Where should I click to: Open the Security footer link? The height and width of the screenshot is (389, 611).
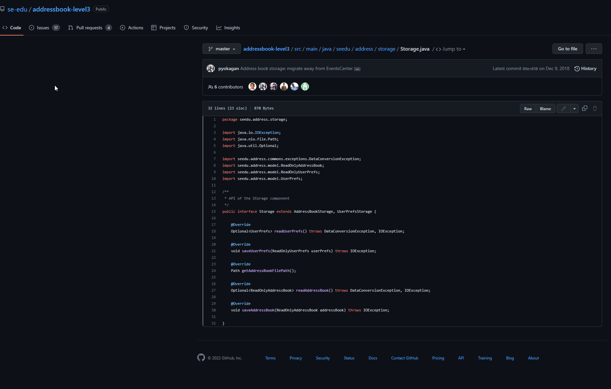(x=323, y=358)
